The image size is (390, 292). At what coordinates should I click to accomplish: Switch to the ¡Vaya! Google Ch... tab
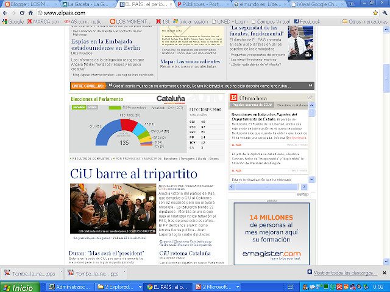(x=318, y=4)
